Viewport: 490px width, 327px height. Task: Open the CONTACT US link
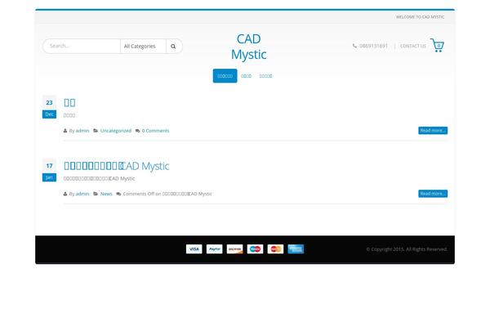click(413, 46)
